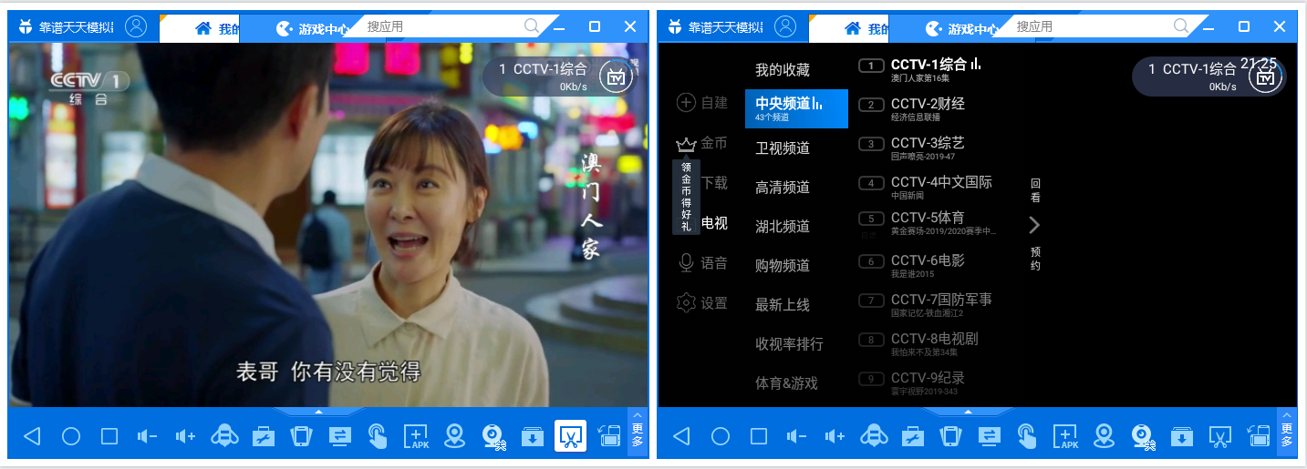Raise volume in the left emulator window
The image size is (1307, 469).
[185, 436]
